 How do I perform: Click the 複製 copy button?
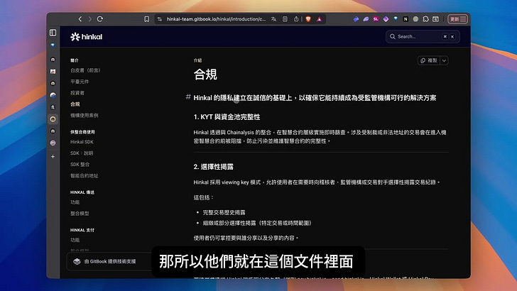(x=429, y=60)
